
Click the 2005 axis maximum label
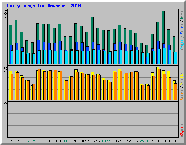coord(5,14)
